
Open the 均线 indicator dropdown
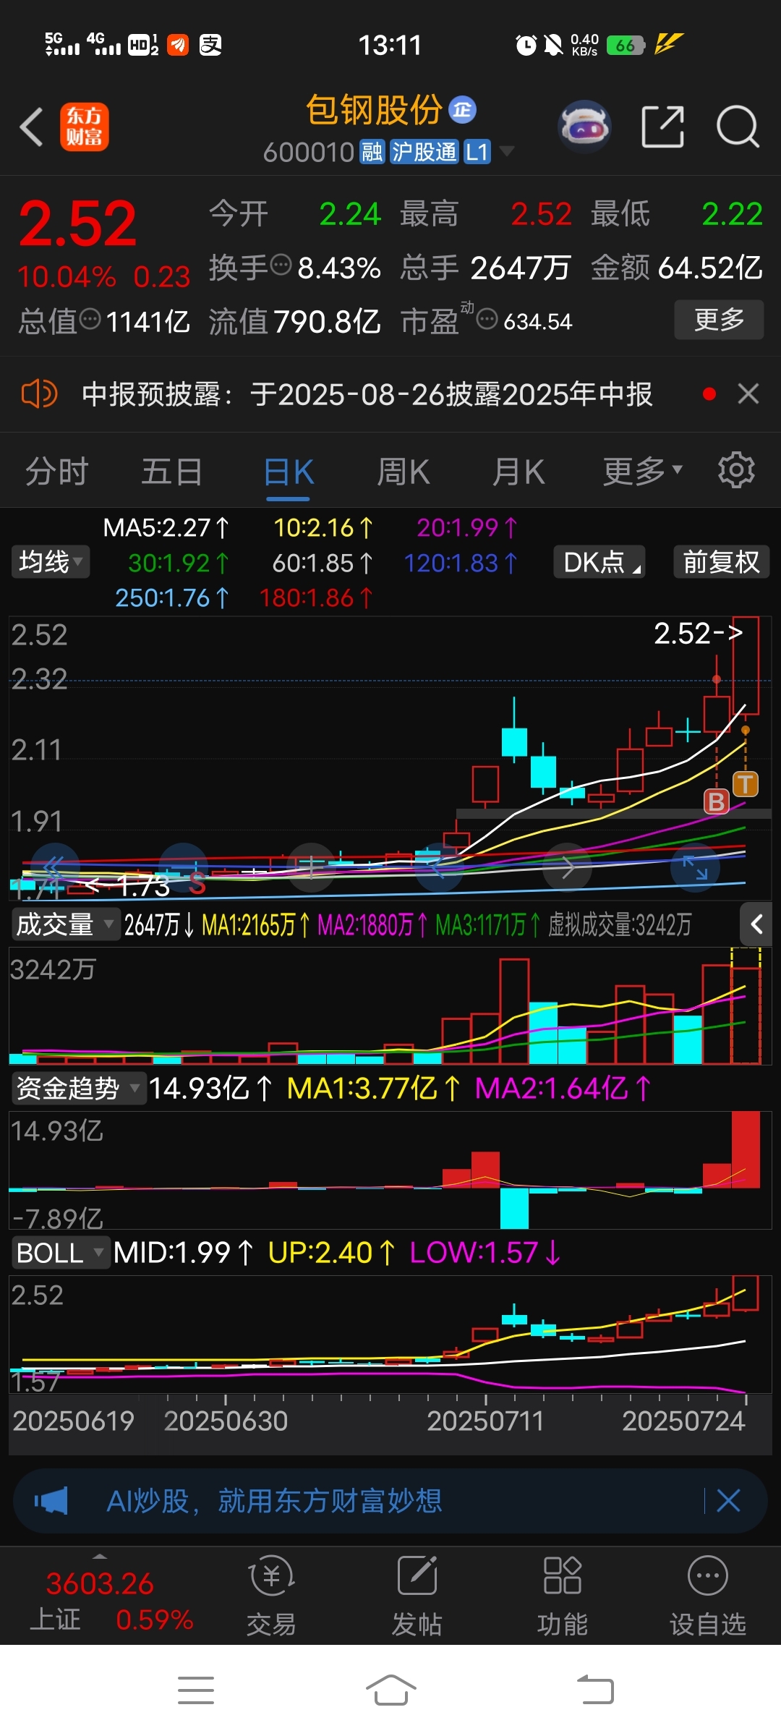[x=50, y=562]
